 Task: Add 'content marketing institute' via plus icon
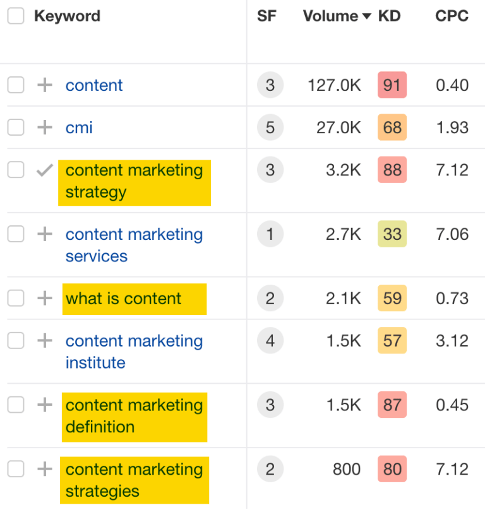click(x=44, y=341)
